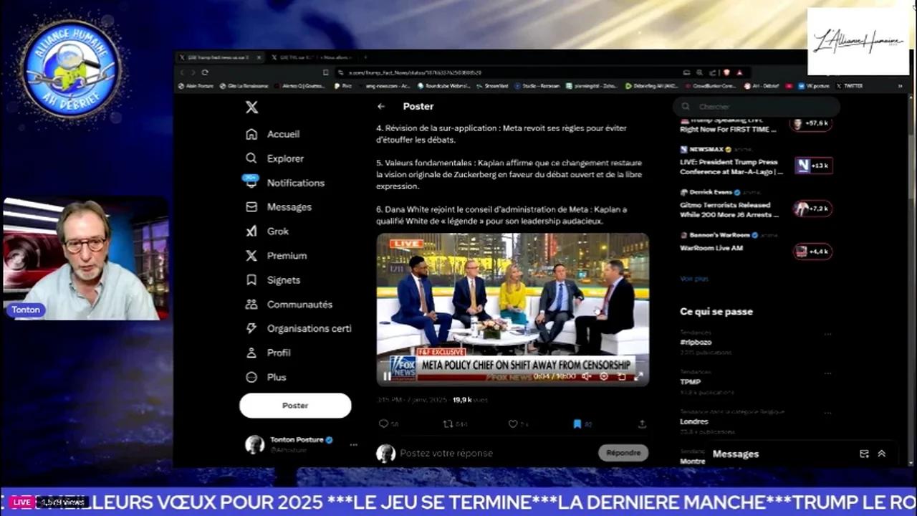Like the Fox News tweet
This screenshot has height=516, width=917.
[513, 424]
